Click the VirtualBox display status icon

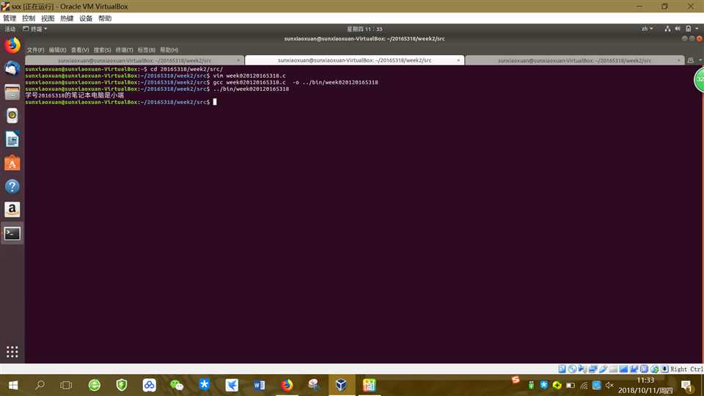(x=623, y=369)
